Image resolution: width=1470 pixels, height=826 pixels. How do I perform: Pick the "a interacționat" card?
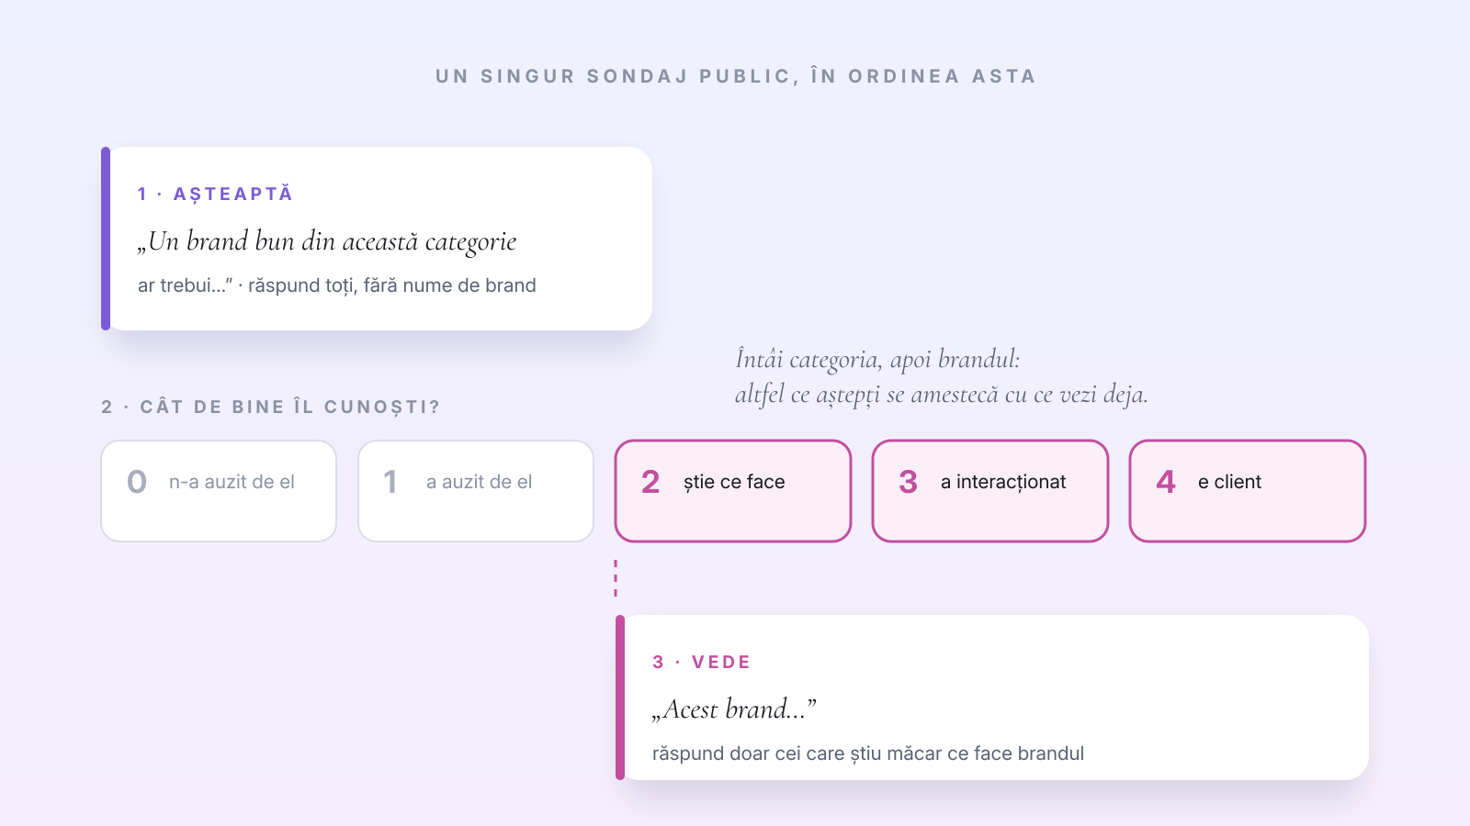990,491
